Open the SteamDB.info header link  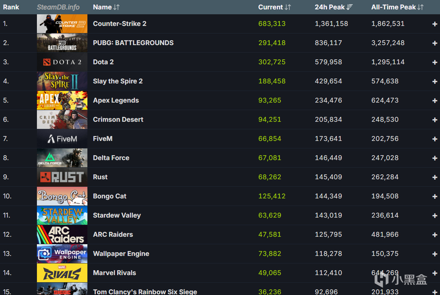coord(58,7)
